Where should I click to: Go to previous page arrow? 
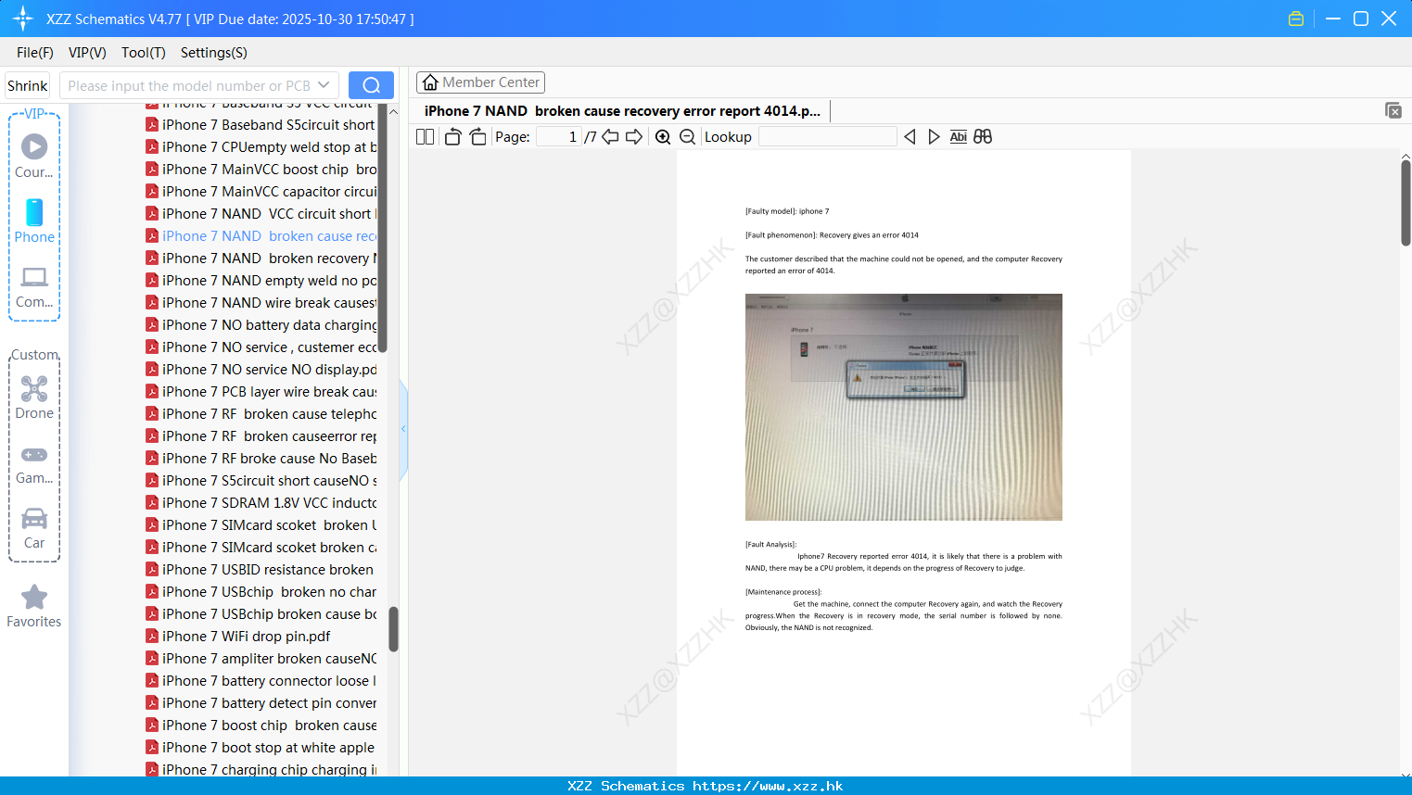click(x=610, y=137)
